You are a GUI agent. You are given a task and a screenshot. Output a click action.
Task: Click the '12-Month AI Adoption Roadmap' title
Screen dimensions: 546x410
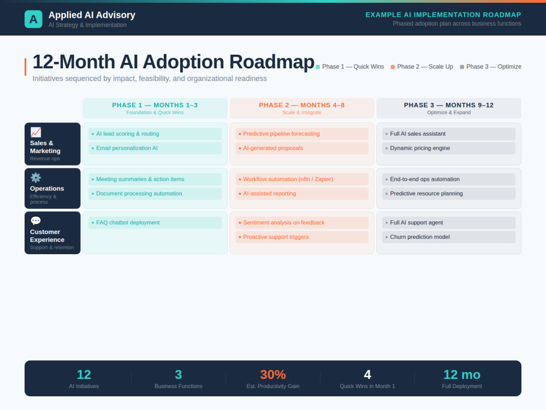pos(174,62)
